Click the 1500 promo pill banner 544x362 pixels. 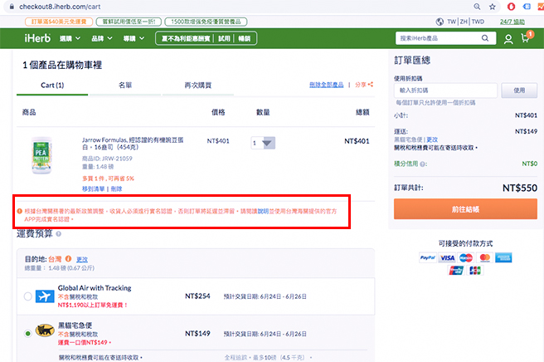point(206,22)
